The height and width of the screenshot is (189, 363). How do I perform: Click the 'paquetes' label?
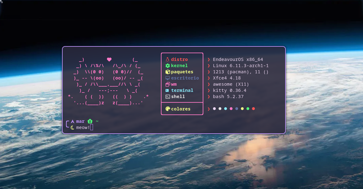[x=182, y=72]
